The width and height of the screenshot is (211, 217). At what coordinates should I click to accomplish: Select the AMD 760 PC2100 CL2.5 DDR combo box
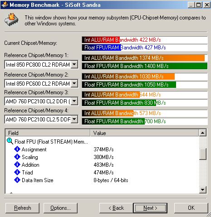tap(41, 120)
